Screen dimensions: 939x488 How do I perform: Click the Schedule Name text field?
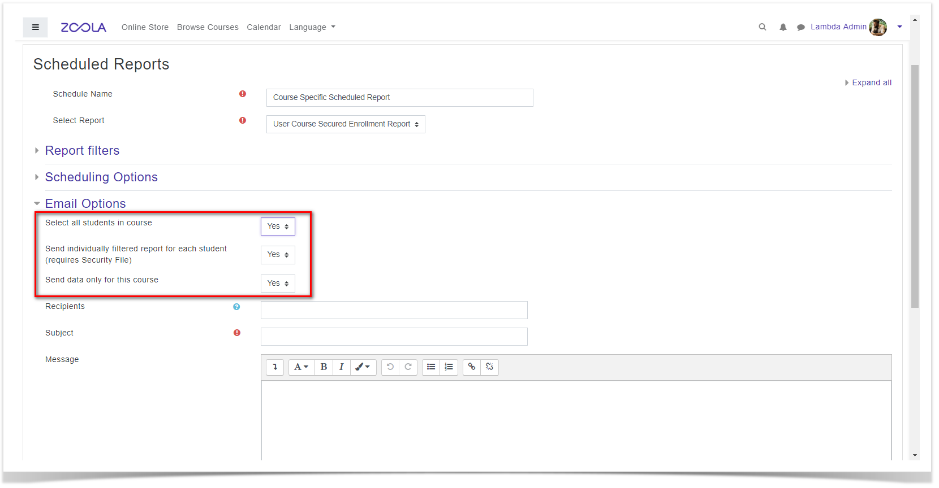click(x=400, y=98)
